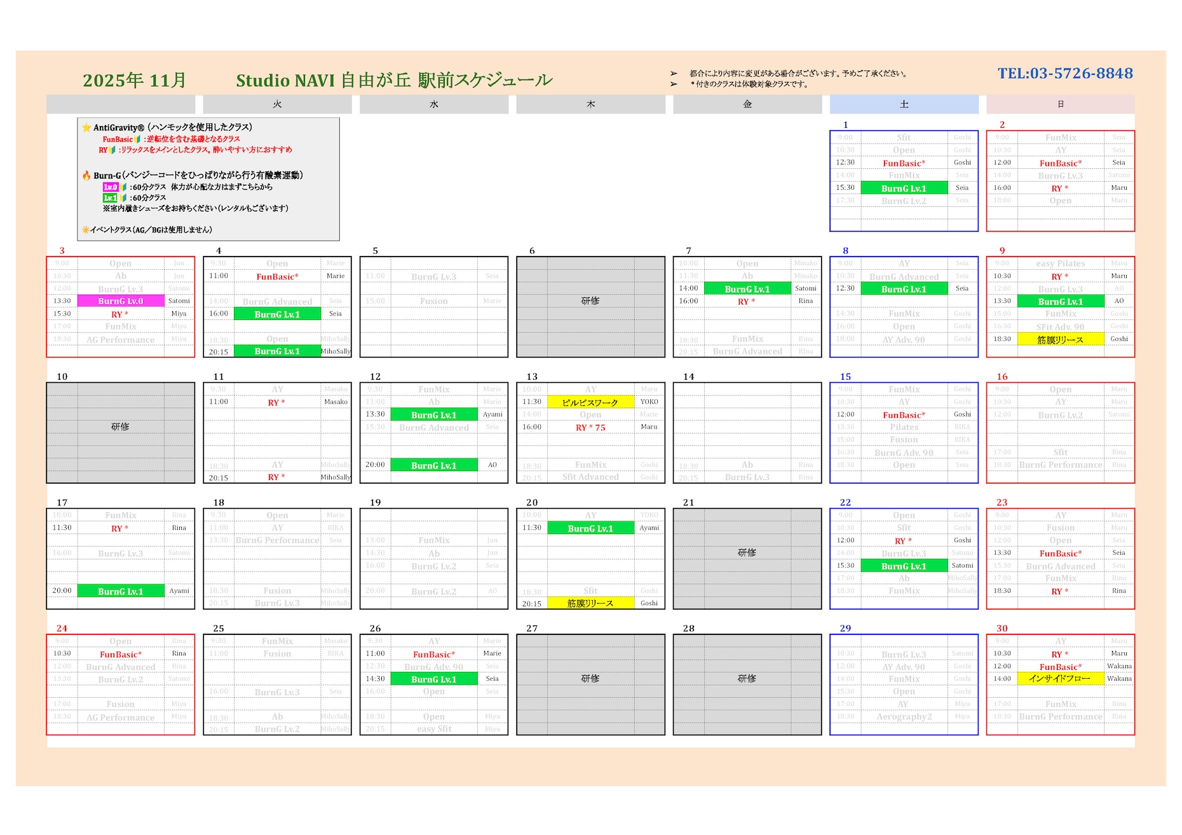Select the 日 Sunday column header
The width and height of the screenshot is (1182, 835).
[1060, 104]
